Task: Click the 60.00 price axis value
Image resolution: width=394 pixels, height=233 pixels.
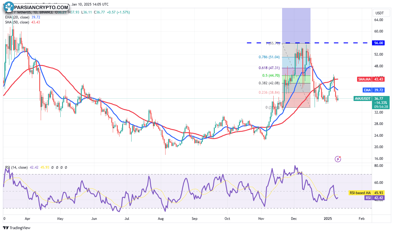Action: (379, 31)
